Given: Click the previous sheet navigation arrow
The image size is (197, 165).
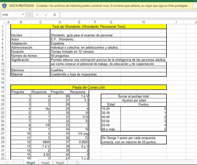Looking at the screenshot, I should 7,163.
